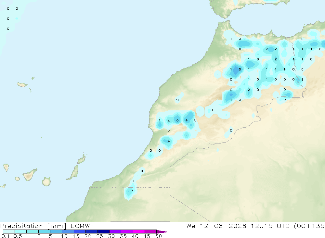Click the "20" legend tick label
This screenshot has height=238, width=325.
[88, 236]
